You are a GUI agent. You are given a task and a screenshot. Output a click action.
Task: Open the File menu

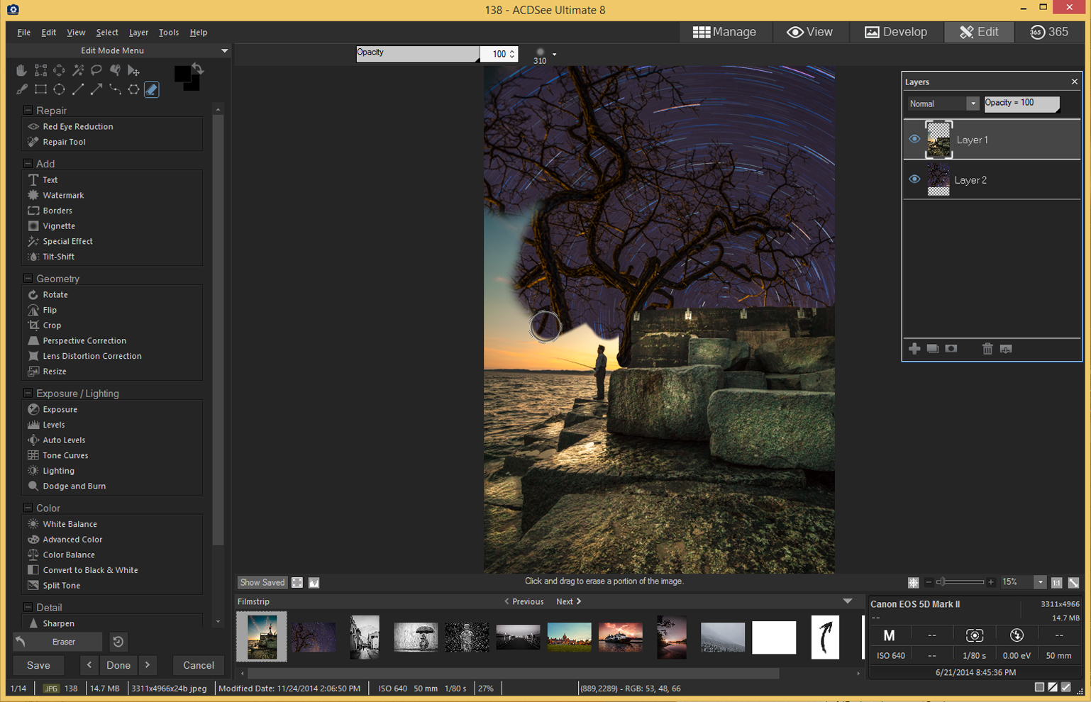pyautogui.click(x=23, y=32)
